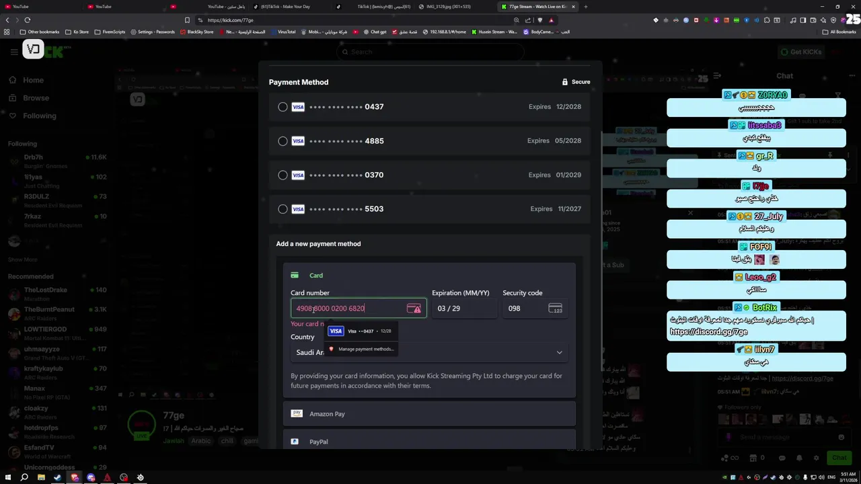Viewport: 861px width, 484px height.
Task: Click the Expiration (MM/YY) field
Action: pos(464,309)
